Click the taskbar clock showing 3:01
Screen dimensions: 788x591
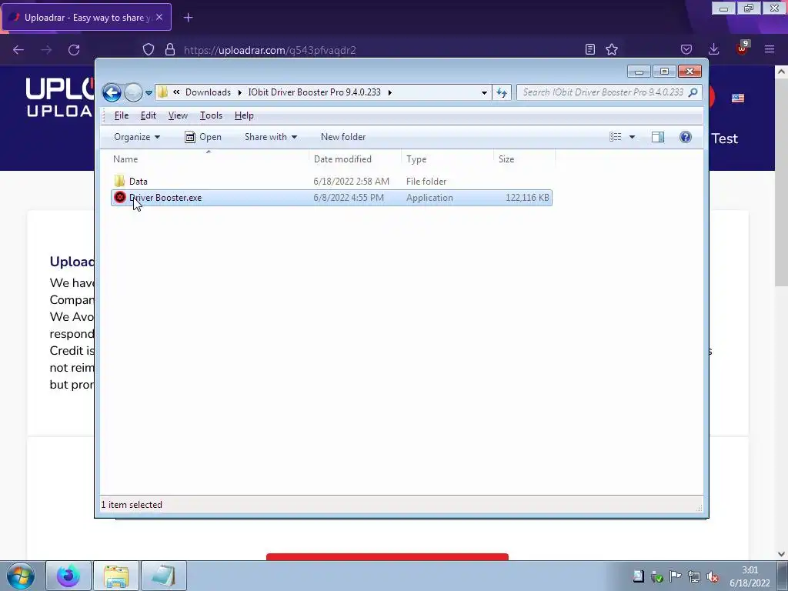pyautogui.click(x=750, y=576)
